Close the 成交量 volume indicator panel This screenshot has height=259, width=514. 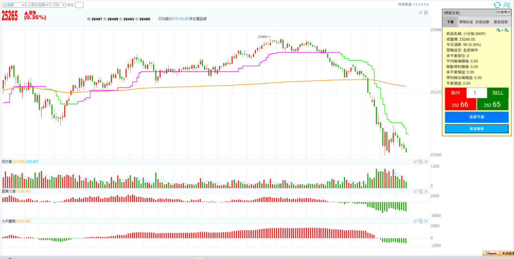pyautogui.click(x=426, y=161)
